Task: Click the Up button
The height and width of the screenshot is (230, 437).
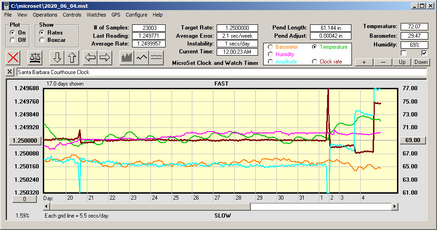Action: (402, 62)
